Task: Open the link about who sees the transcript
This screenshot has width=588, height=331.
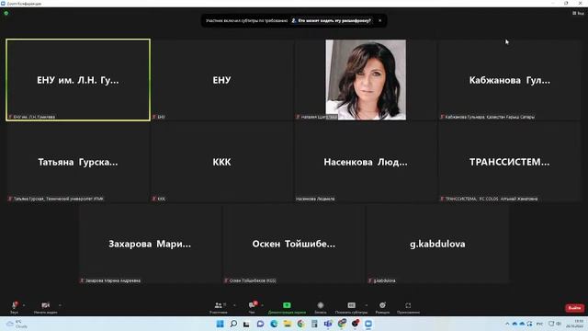Action: point(332,20)
